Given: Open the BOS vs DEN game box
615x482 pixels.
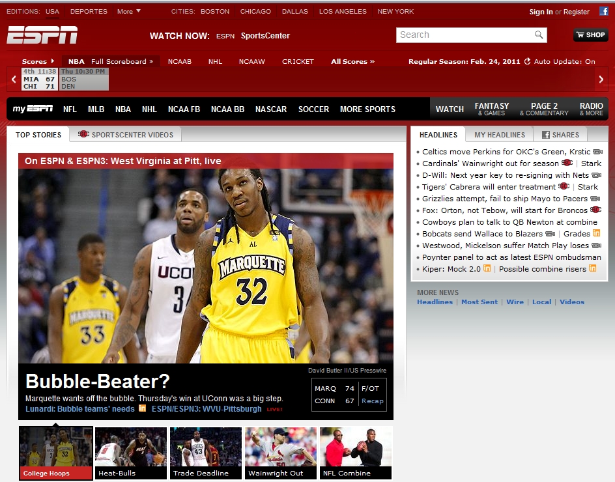Looking at the screenshot, I should (83, 79).
